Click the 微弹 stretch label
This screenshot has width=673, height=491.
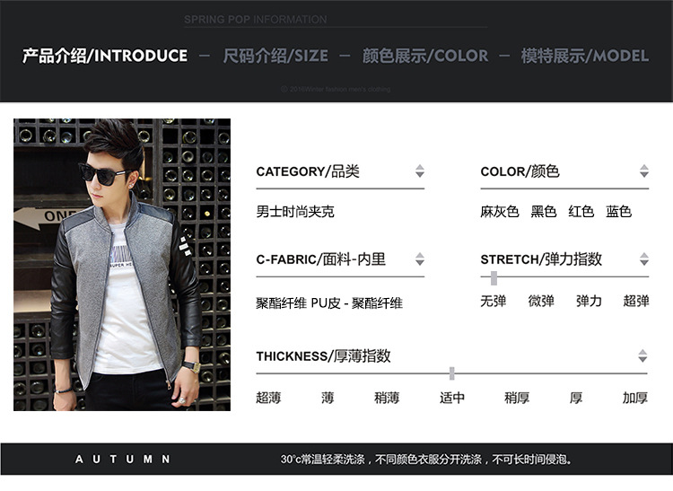[541, 302]
